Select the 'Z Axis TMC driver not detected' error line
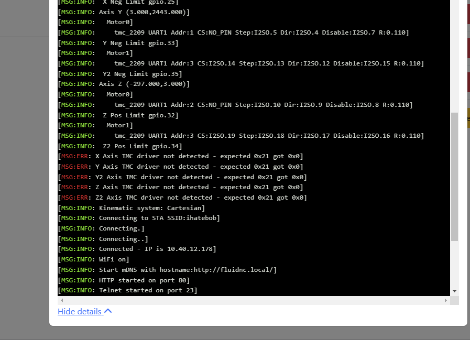Viewport: 470px width, 340px height. [181, 188]
